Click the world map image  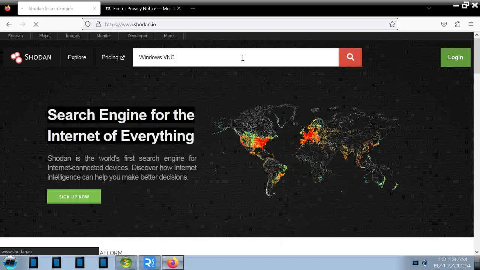(x=306, y=150)
